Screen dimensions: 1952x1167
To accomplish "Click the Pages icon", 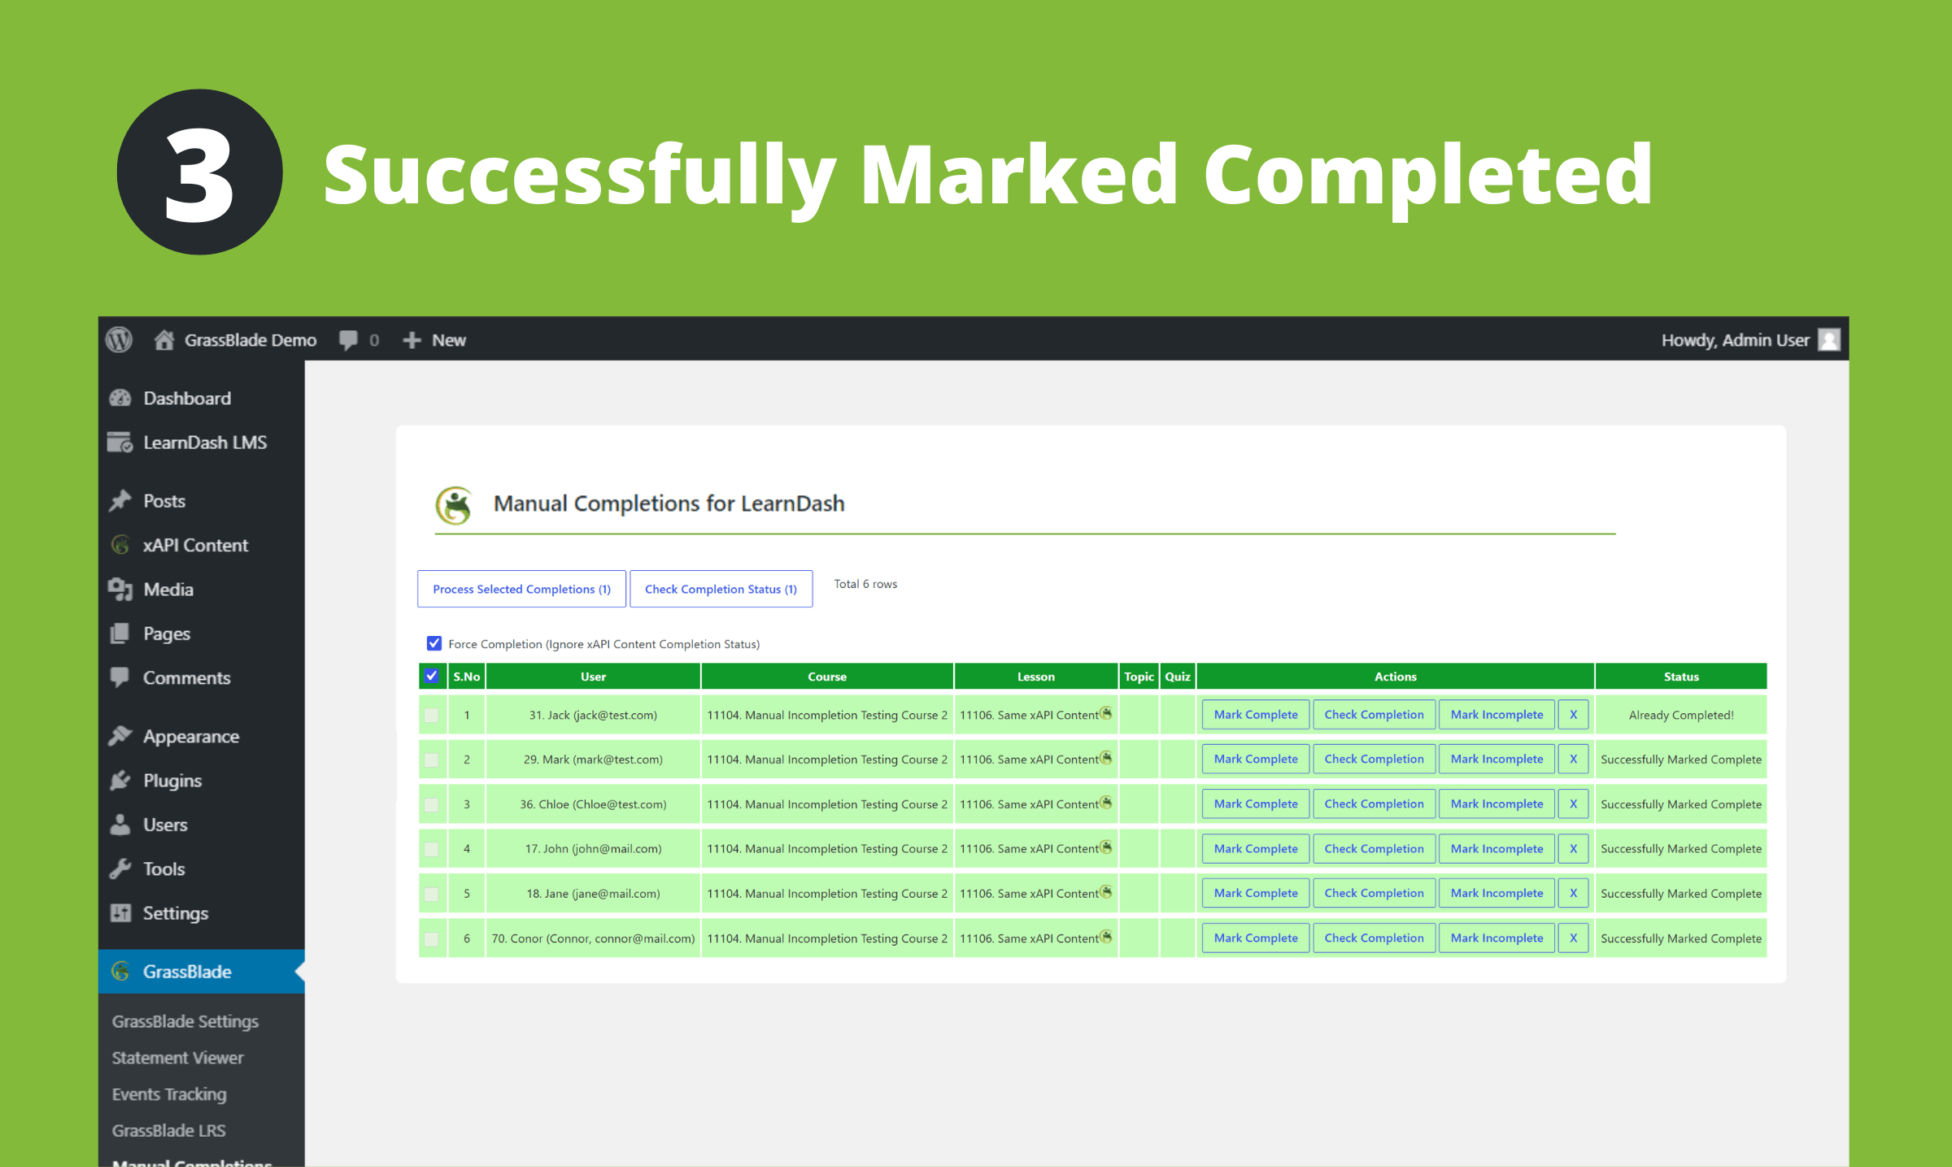I will (x=120, y=634).
